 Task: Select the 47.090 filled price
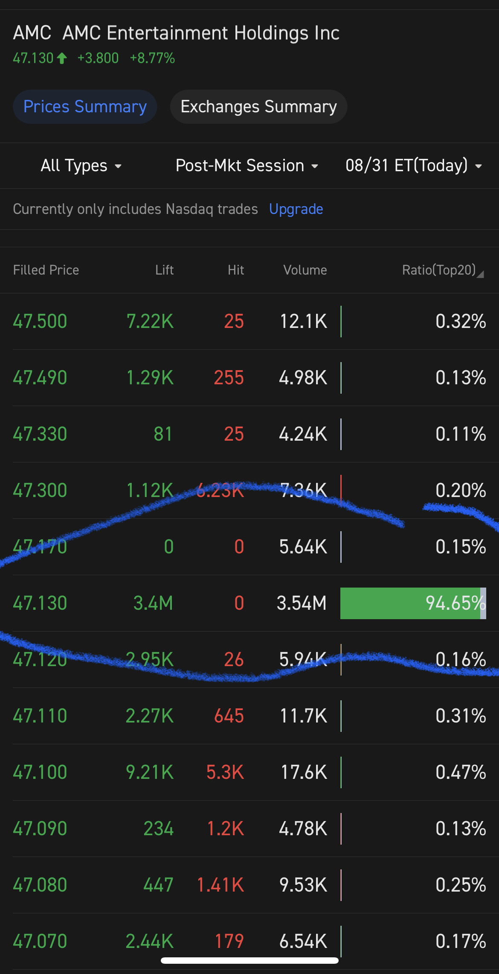40,829
